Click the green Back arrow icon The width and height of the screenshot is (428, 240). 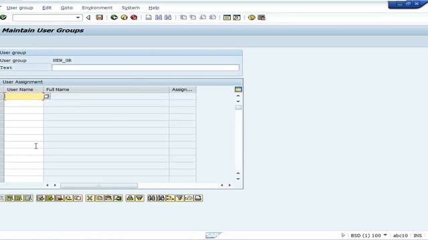click(x=114, y=17)
